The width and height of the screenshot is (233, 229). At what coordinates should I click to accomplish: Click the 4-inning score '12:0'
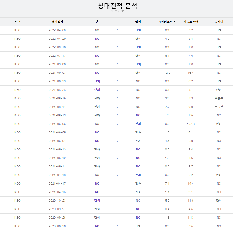(167, 73)
